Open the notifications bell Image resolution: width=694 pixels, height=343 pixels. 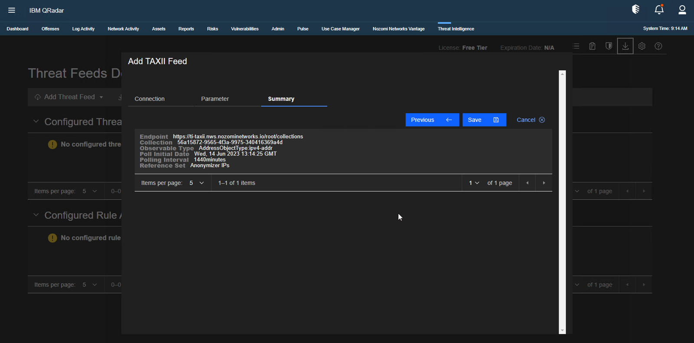(x=659, y=10)
